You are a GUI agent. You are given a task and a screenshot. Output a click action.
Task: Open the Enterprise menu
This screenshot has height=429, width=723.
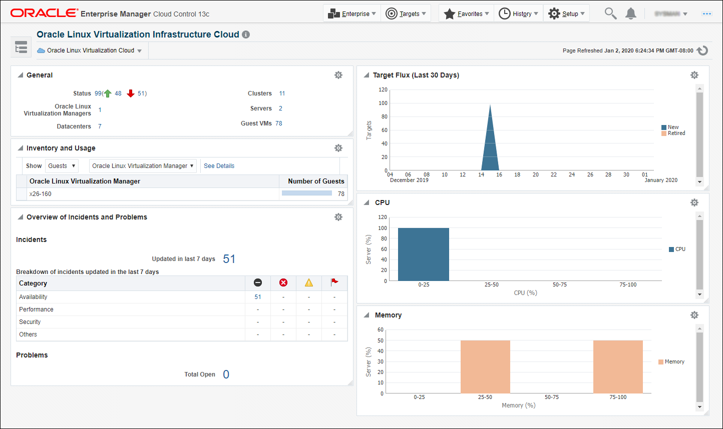352,13
